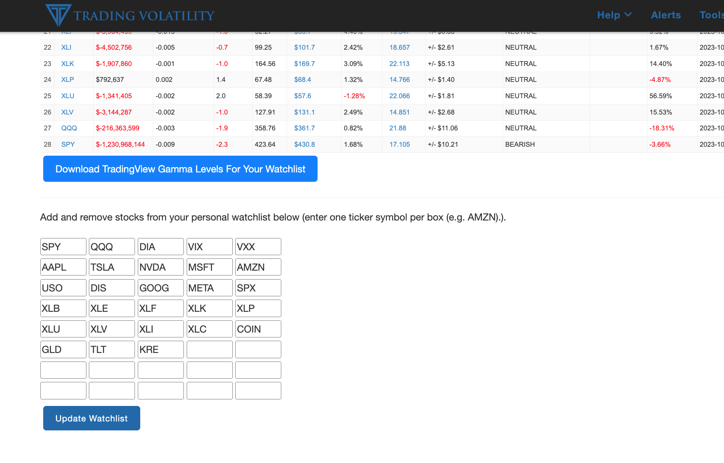Select the MSFT watchlist input box

(x=210, y=267)
